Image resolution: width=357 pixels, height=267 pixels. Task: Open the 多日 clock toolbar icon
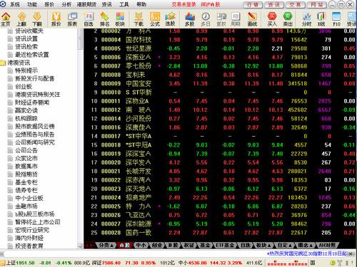click(x=206, y=19)
